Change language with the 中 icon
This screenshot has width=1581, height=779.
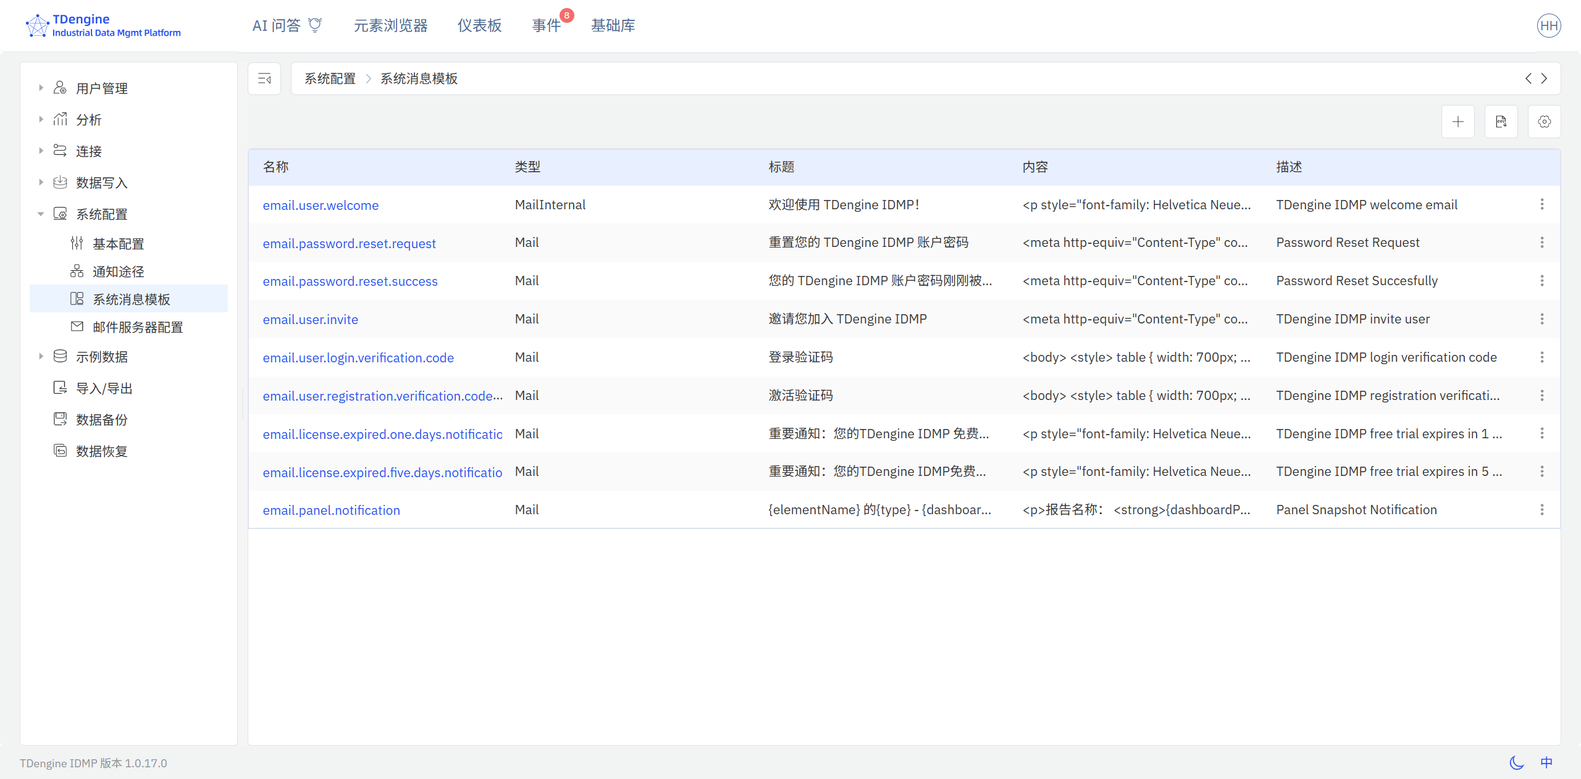(x=1546, y=763)
